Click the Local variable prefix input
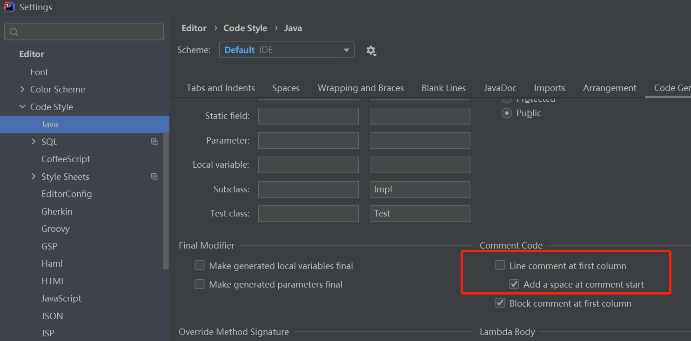Screen dimensions: 691x341 (x=309, y=164)
